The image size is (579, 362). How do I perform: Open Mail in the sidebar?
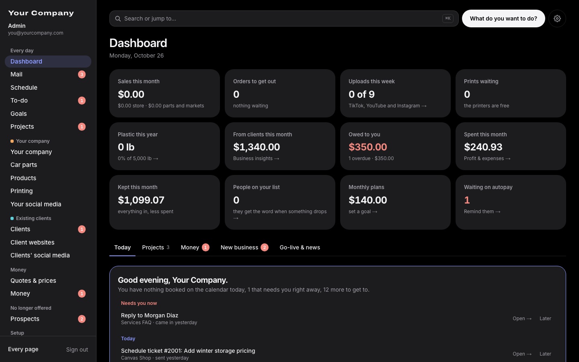48,74
